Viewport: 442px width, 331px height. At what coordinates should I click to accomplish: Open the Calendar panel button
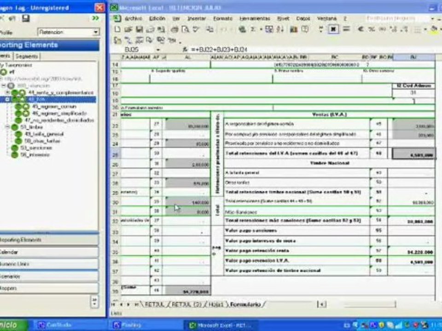[x=49, y=252]
